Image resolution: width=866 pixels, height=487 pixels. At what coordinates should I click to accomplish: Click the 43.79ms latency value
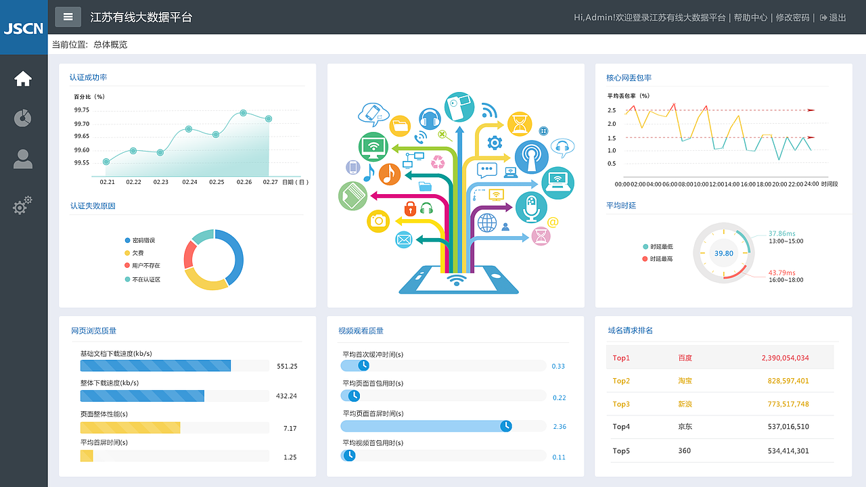pyautogui.click(x=782, y=273)
